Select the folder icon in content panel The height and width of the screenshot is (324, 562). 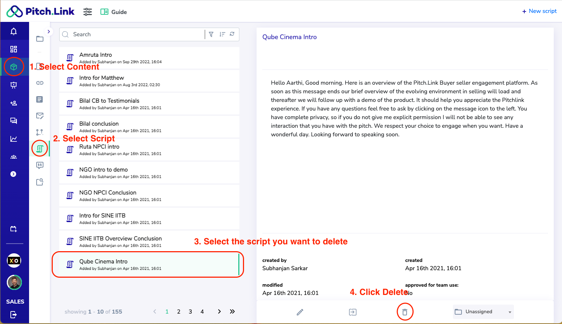(40, 39)
